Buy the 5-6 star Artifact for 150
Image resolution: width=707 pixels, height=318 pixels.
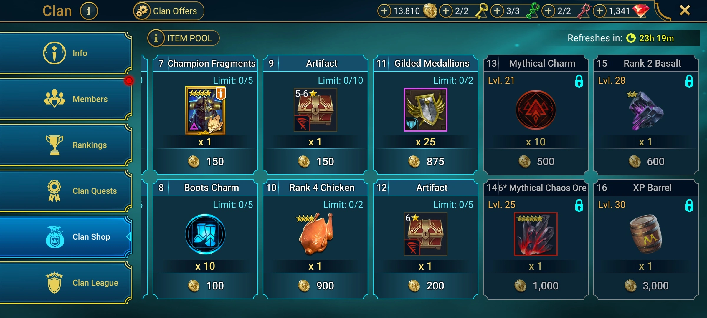coord(315,115)
